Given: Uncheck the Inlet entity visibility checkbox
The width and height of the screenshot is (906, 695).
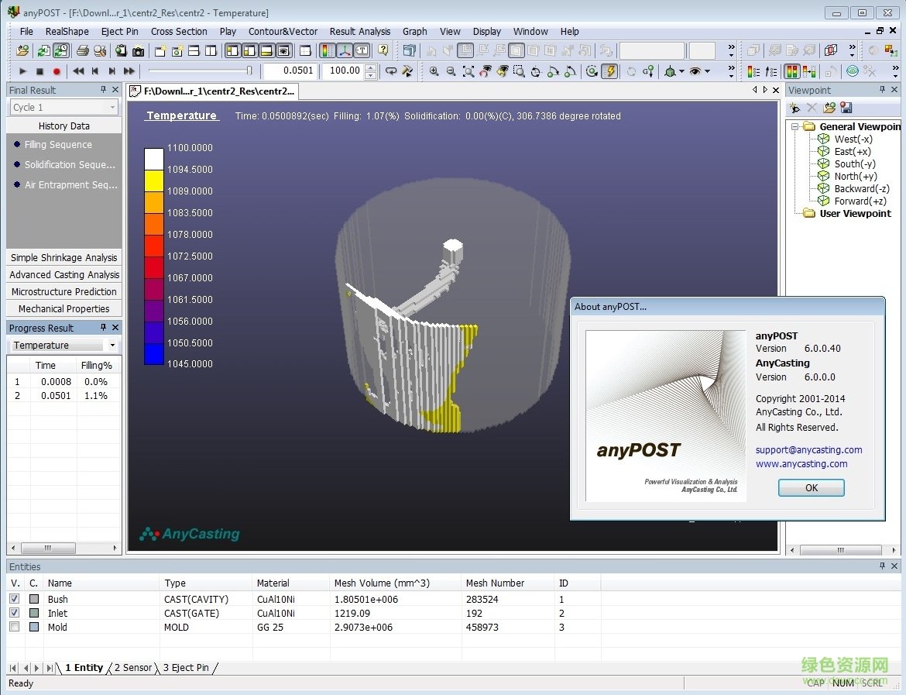Looking at the screenshot, I should coord(15,613).
